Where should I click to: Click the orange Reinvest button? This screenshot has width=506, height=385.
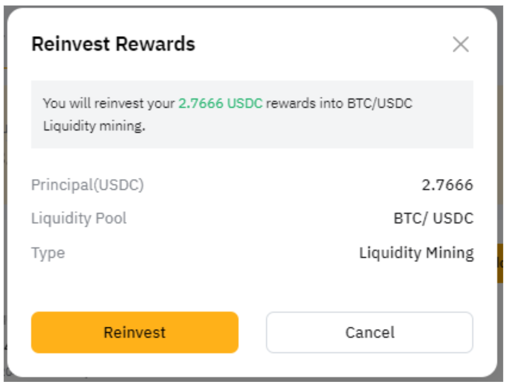coord(135,333)
